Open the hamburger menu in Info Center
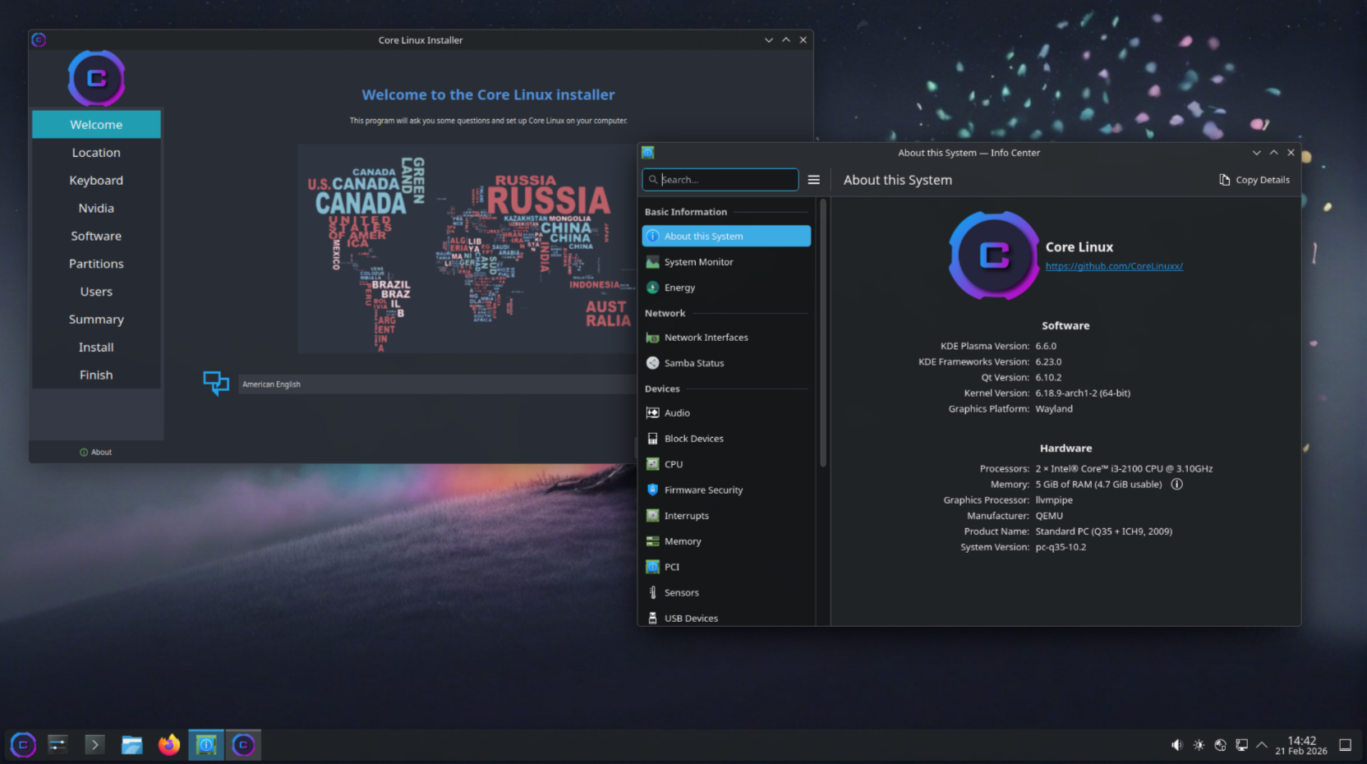This screenshot has width=1367, height=764. [813, 180]
